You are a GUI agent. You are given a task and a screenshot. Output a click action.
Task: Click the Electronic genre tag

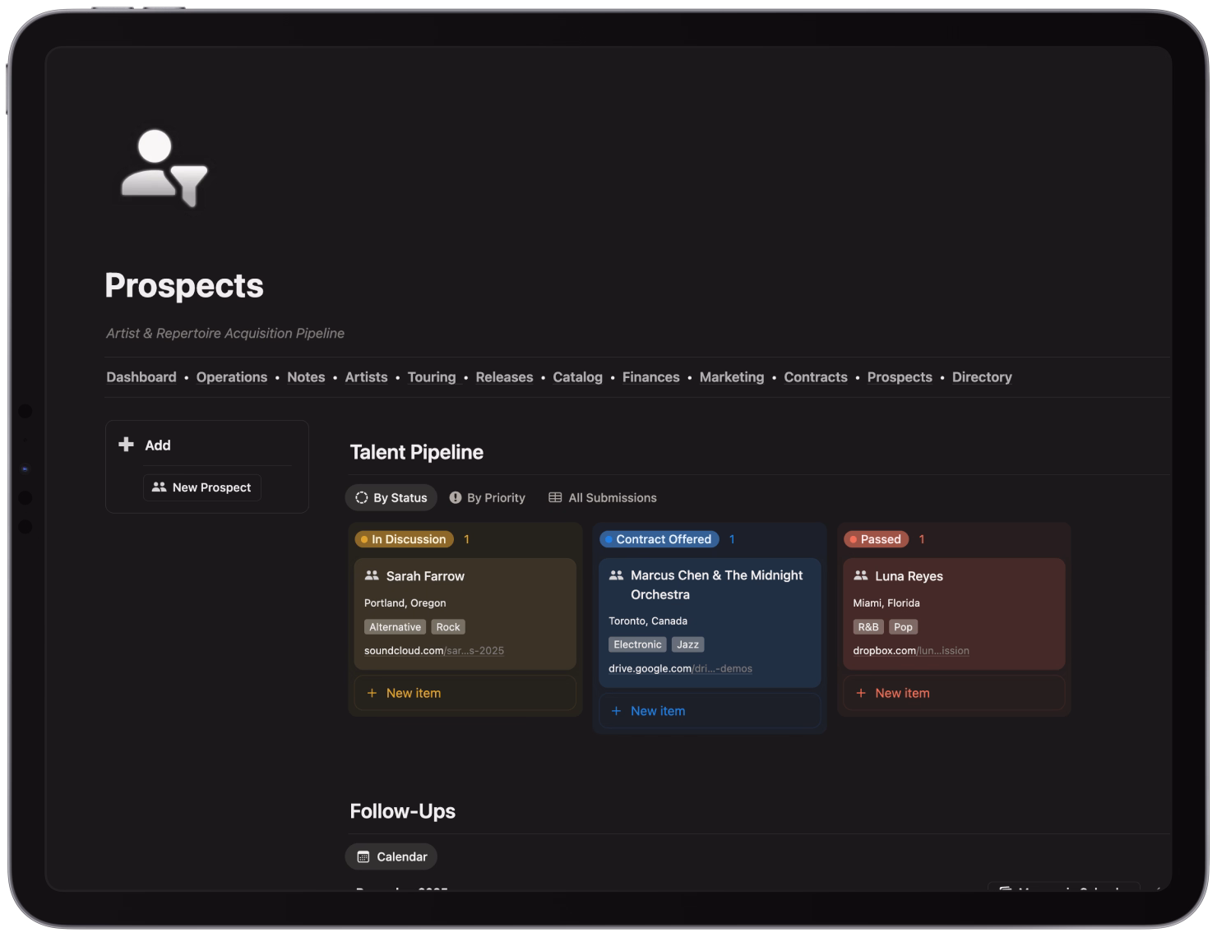[x=637, y=644]
